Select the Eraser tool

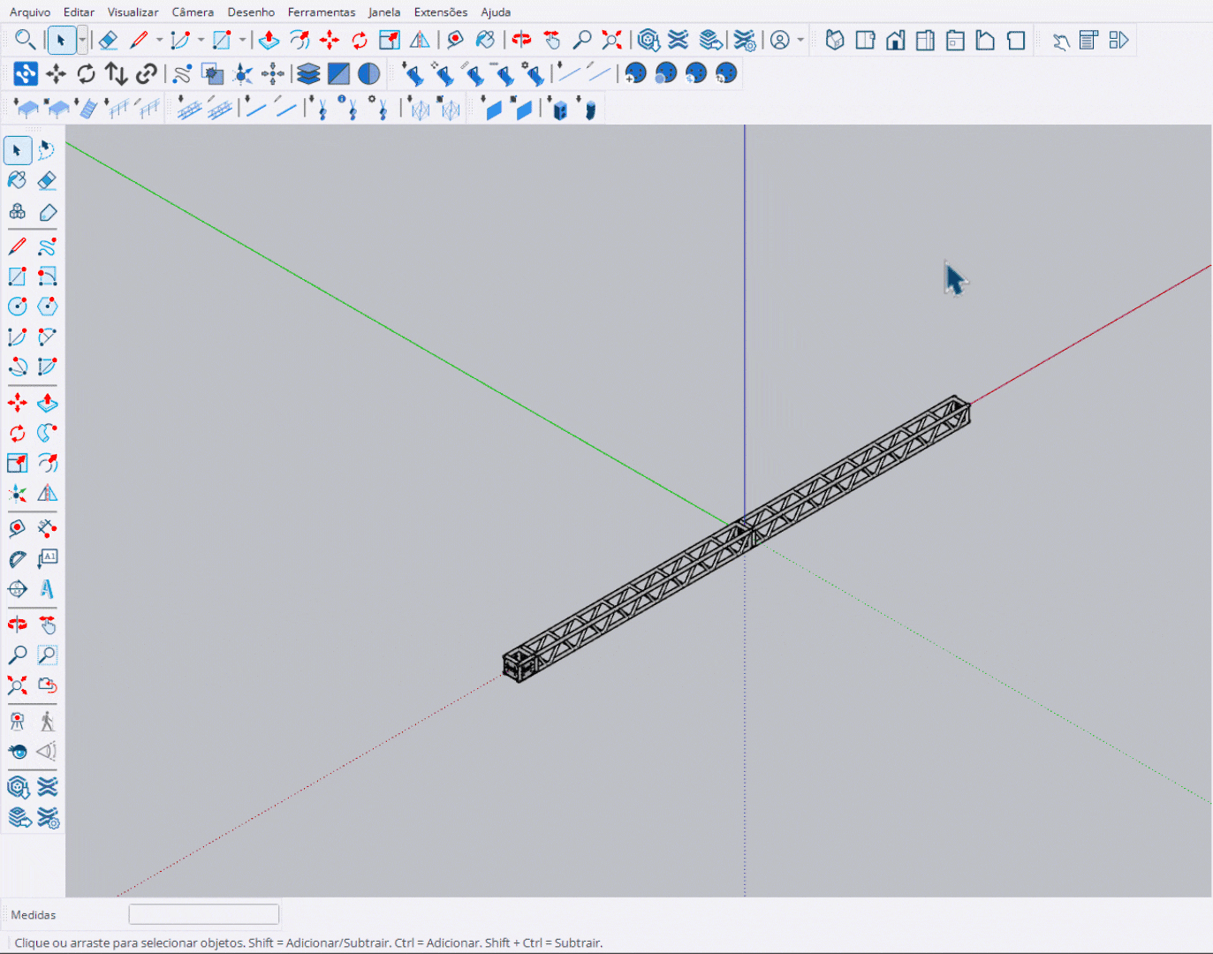tap(47, 179)
